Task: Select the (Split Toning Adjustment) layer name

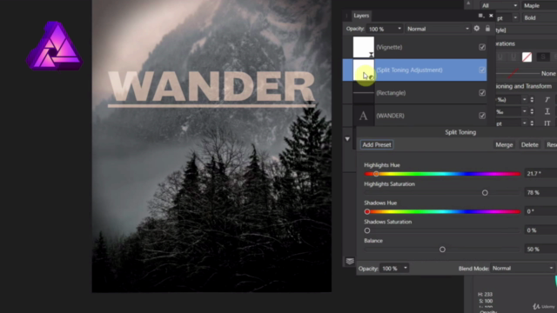Action: (x=409, y=70)
